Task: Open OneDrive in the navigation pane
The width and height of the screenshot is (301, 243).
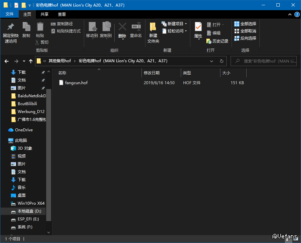Action: point(24,130)
